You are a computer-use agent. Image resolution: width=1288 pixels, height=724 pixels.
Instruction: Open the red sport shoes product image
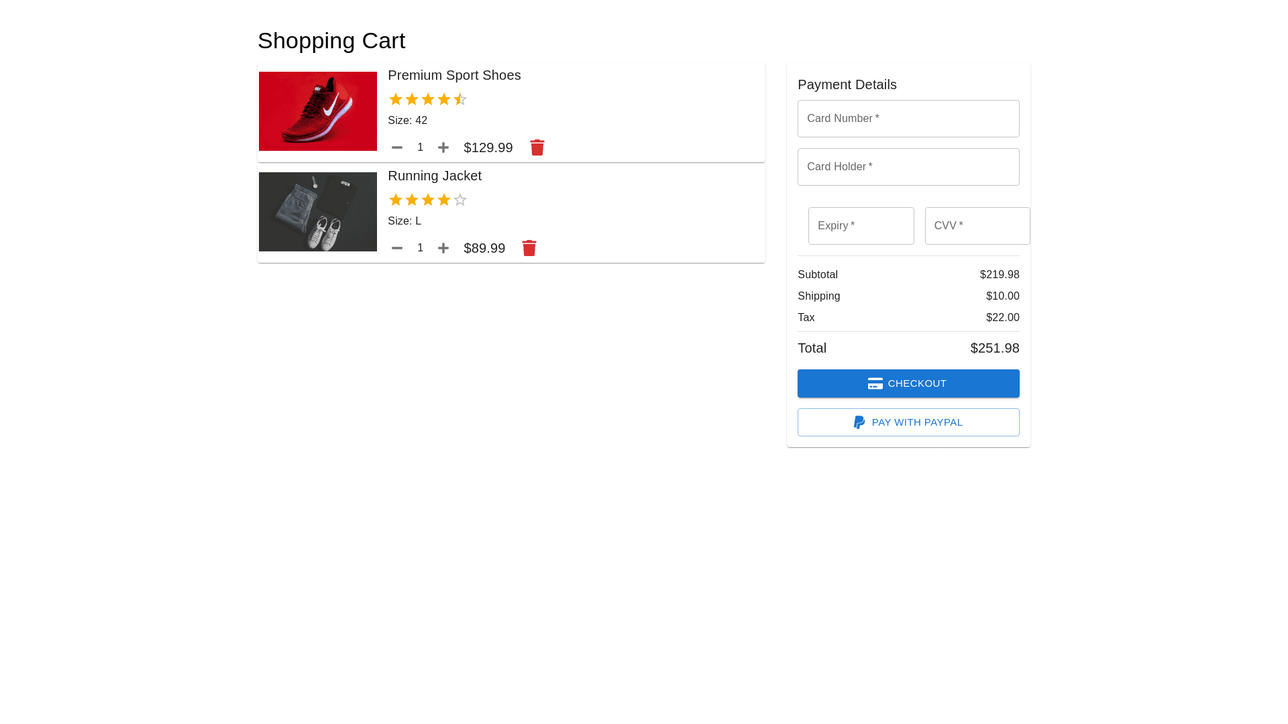click(x=318, y=111)
